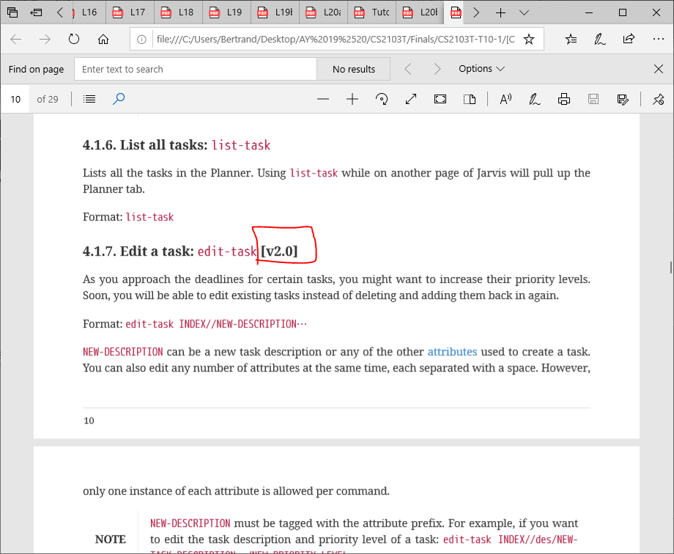This screenshot has width=674, height=554.
Task: Click the 4.1.7 Edit a task heading
Action: tap(190, 251)
